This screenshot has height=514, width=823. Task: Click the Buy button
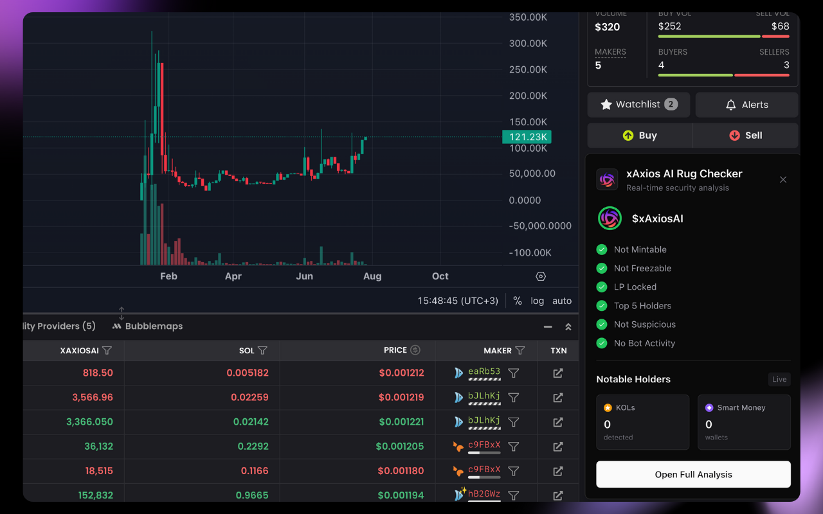coord(640,136)
